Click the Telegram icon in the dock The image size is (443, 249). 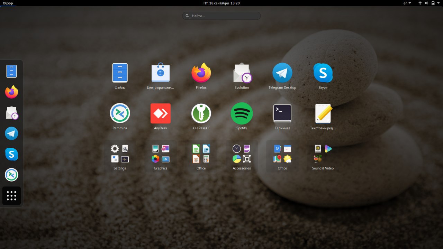click(x=11, y=133)
